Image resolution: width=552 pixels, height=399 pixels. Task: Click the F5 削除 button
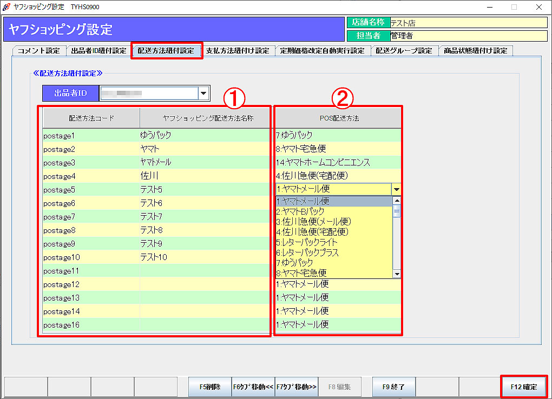(209, 387)
